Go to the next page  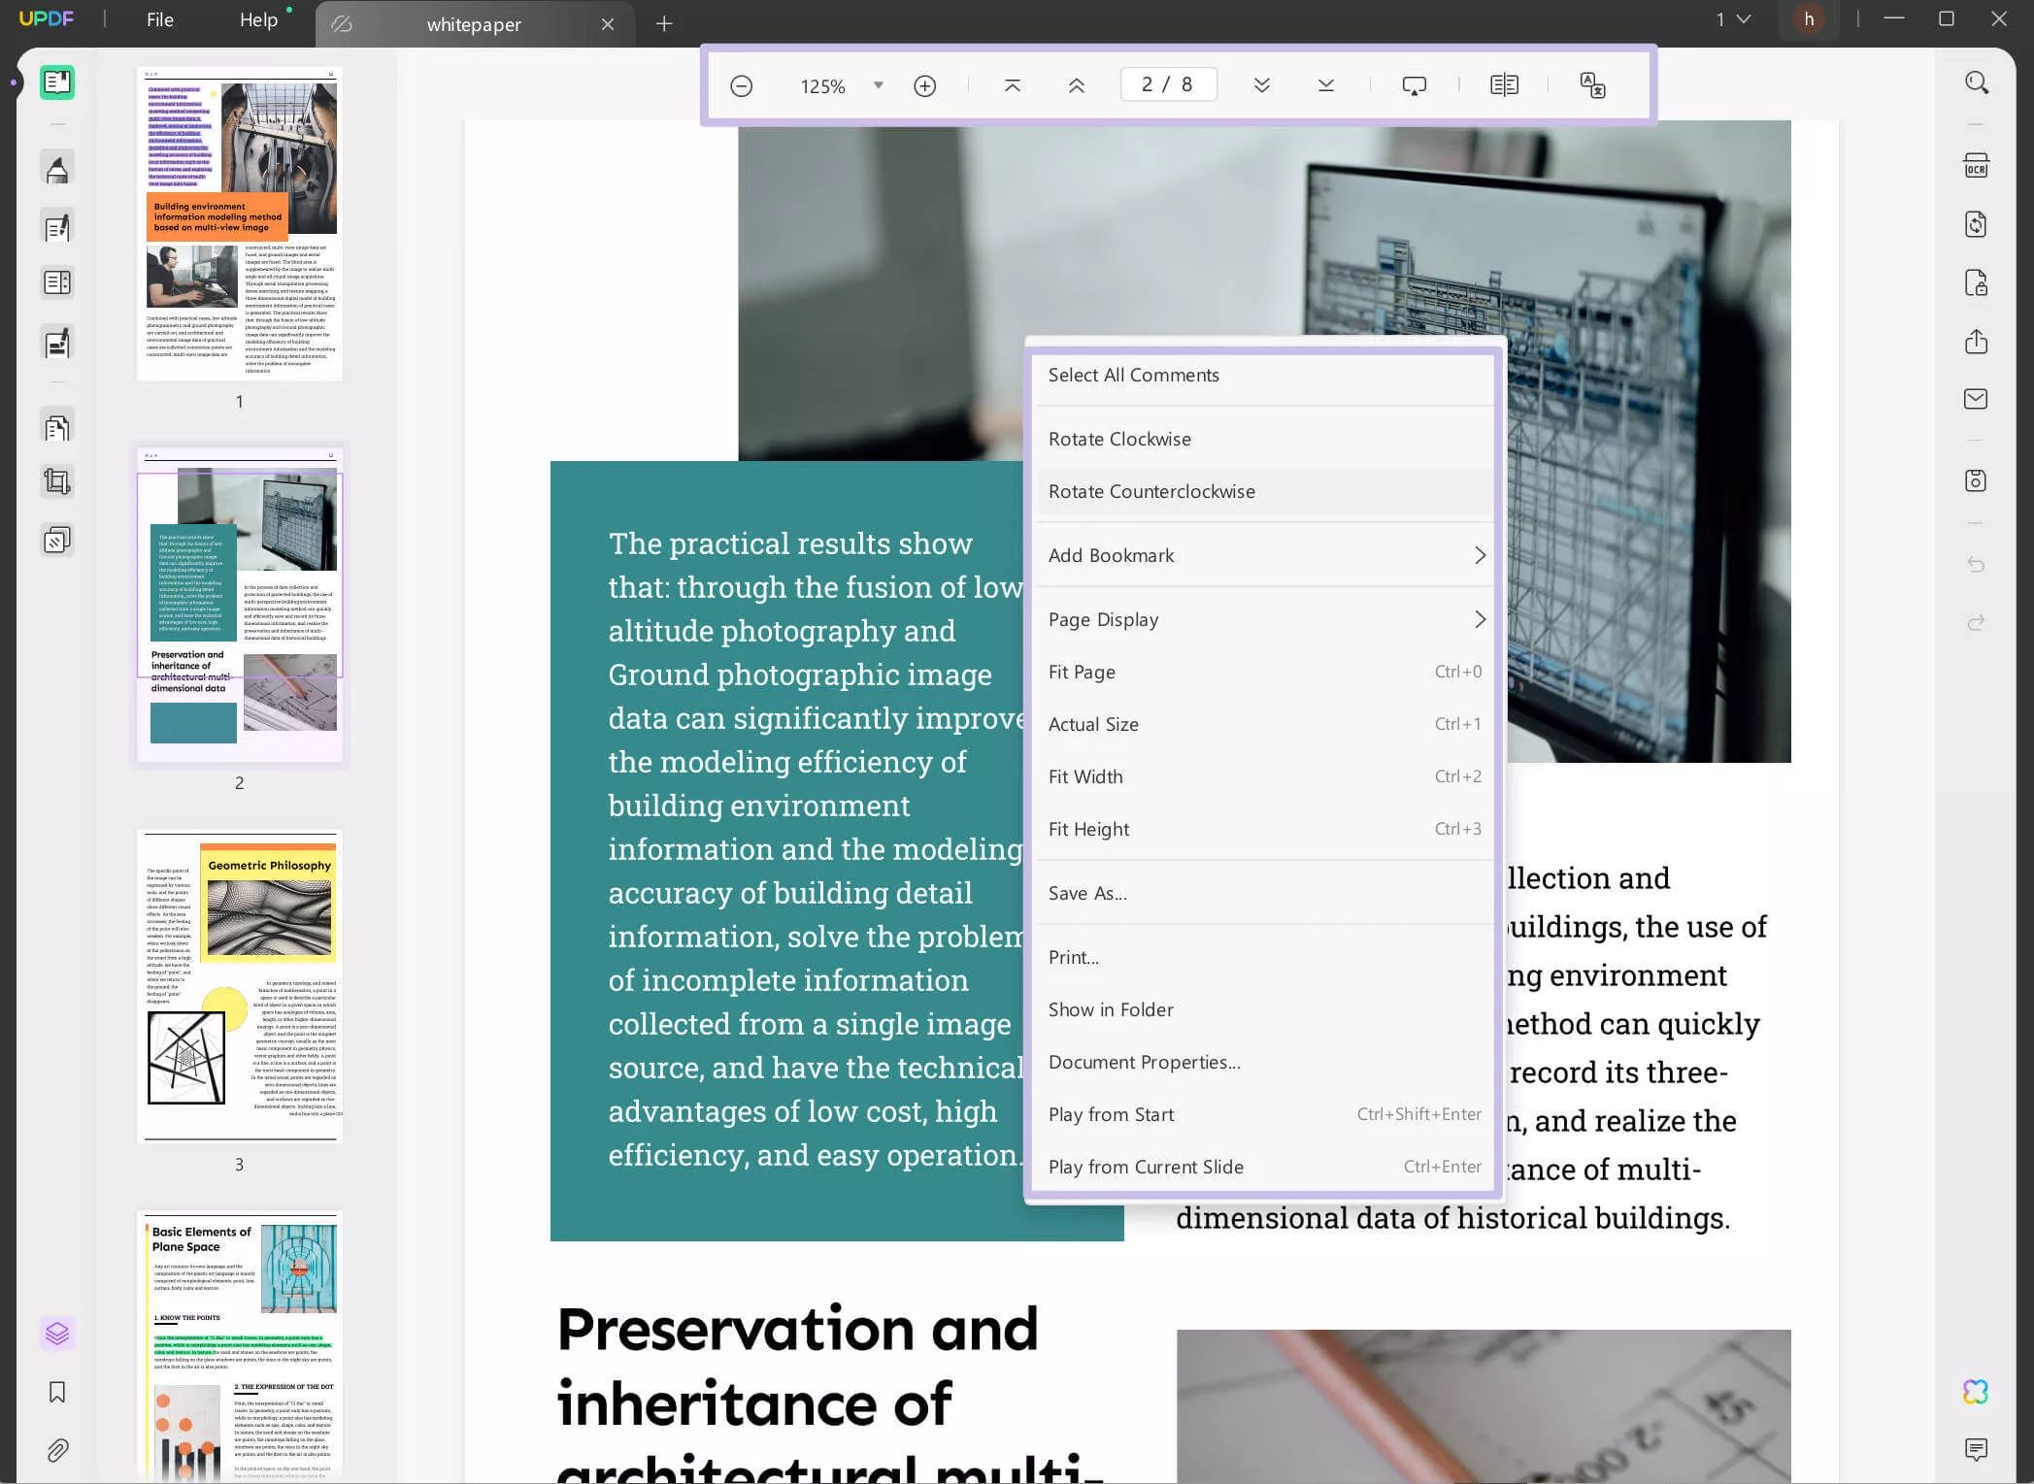[x=1261, y=85]
